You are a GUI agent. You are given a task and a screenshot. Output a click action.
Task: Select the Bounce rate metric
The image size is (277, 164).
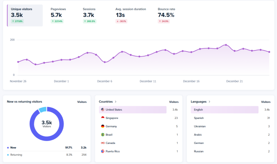click(167, 15)
